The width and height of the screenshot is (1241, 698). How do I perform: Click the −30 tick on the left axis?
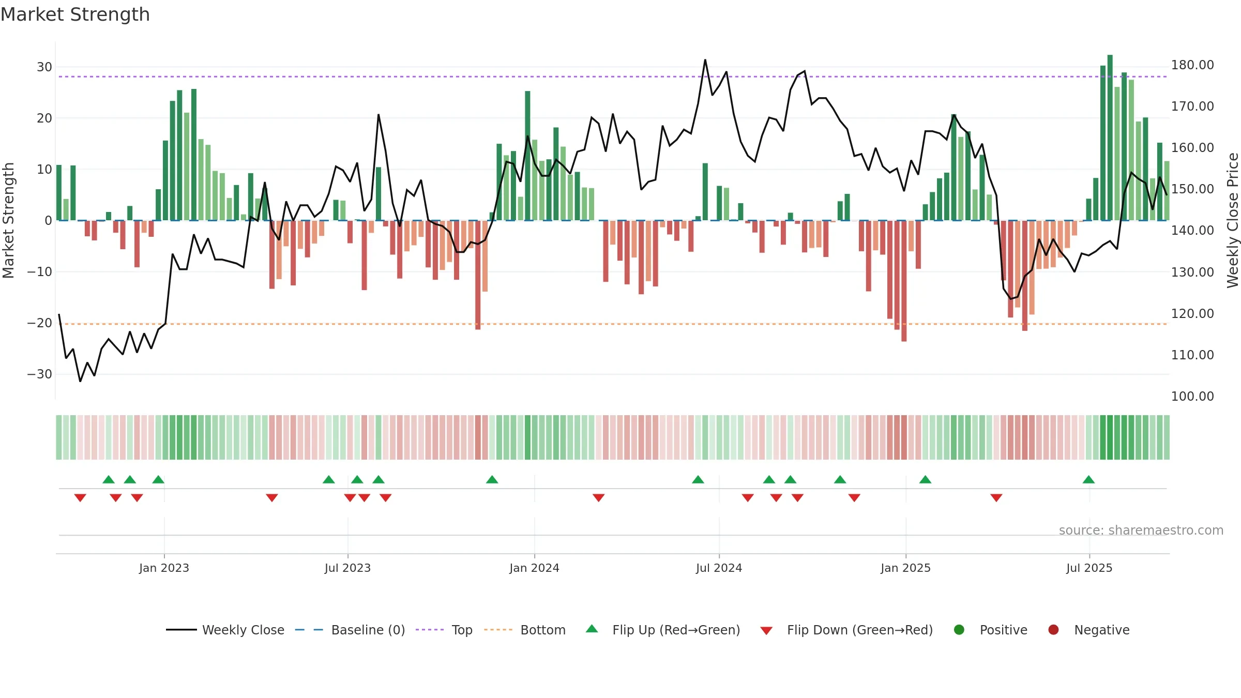coord(40,374)
